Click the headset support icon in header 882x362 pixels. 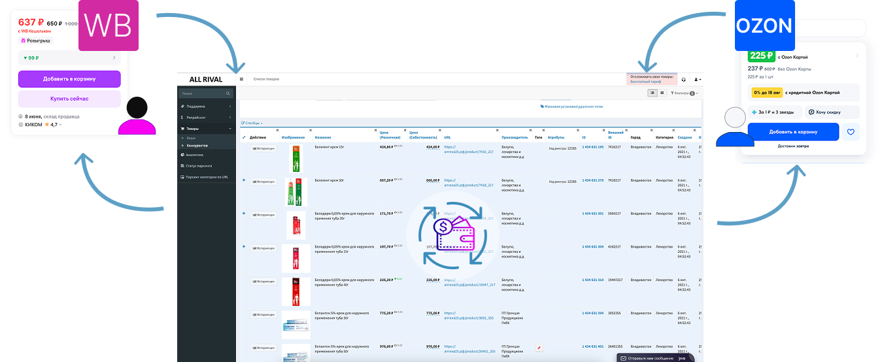tap(683, 80)
